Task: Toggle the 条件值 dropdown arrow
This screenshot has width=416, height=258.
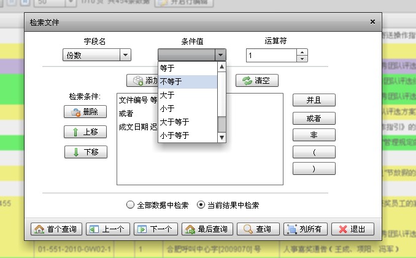Action: coord(220,55)
